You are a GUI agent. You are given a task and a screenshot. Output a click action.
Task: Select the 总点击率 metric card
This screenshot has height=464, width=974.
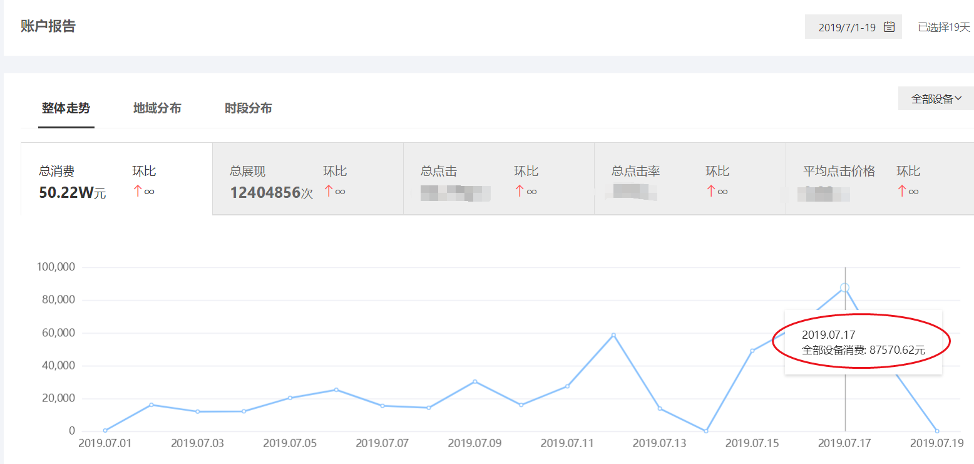point(689,180)
